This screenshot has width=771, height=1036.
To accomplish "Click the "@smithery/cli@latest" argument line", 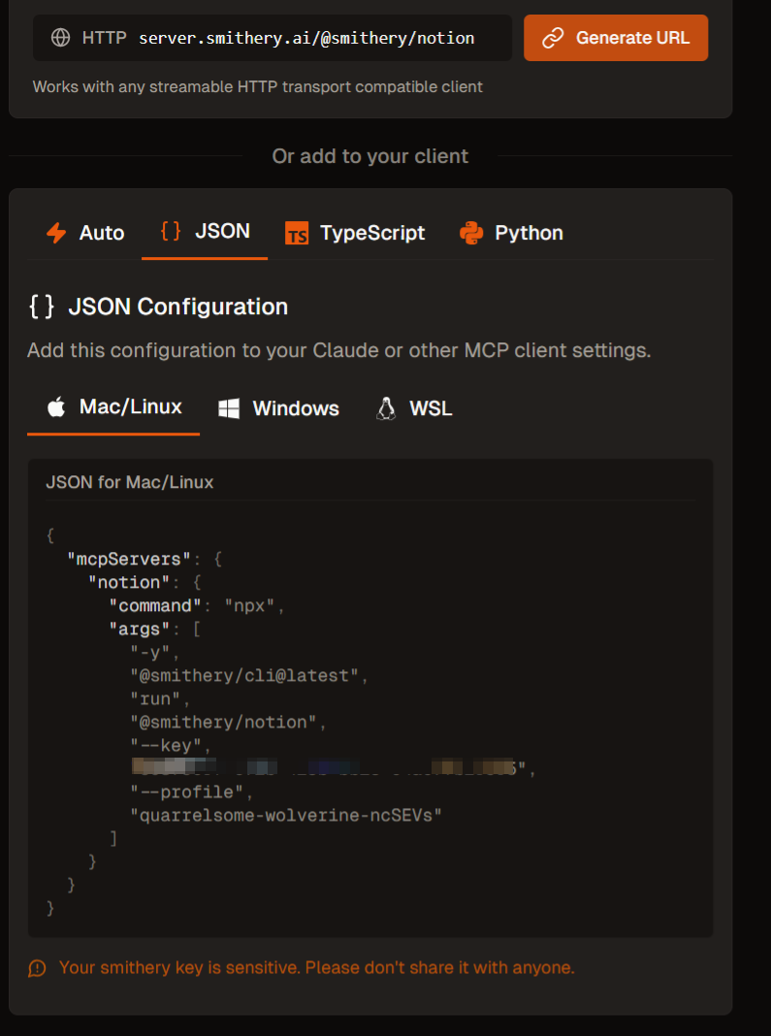I will 249,675.
